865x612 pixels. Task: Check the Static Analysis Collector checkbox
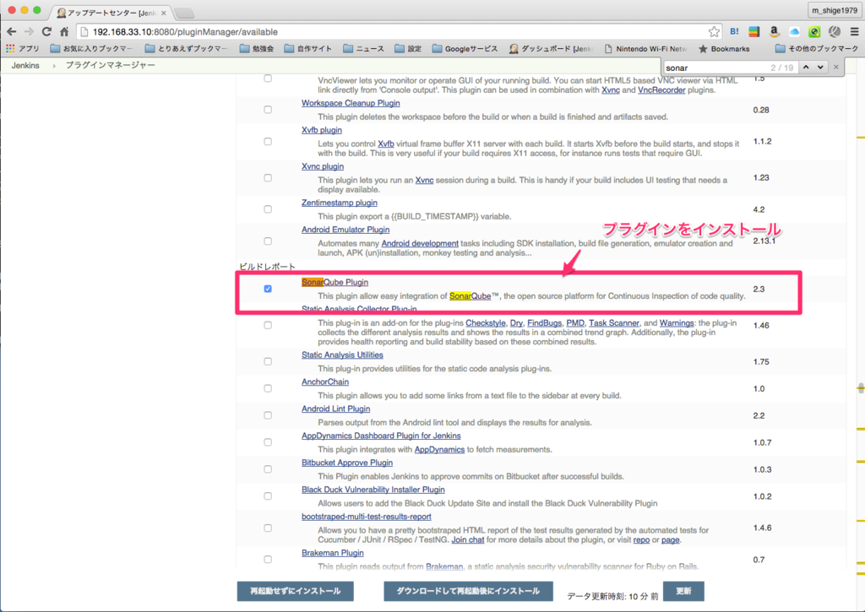point(268,325)
